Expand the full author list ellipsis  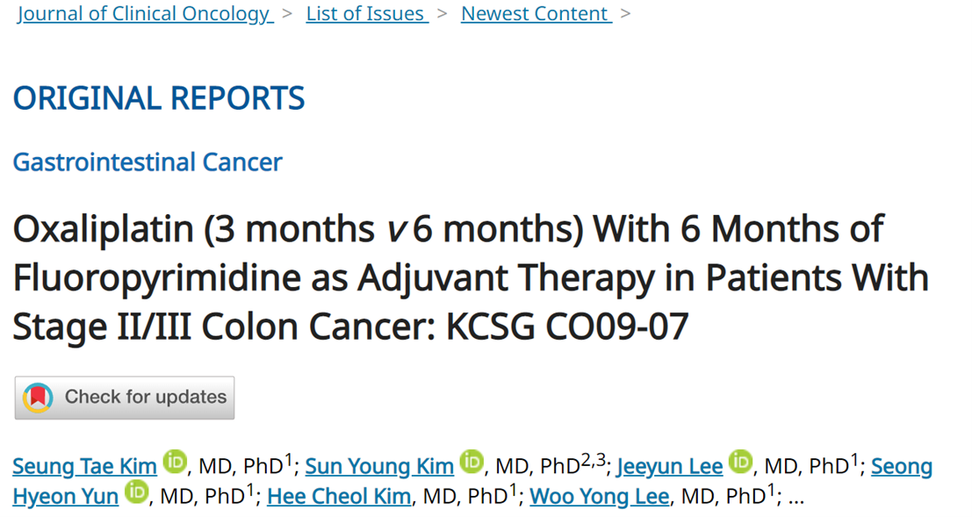pos(796,497)
